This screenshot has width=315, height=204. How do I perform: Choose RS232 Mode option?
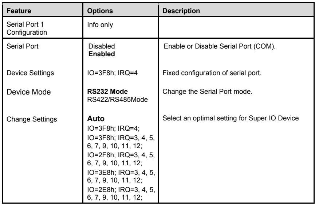[107, 92]
